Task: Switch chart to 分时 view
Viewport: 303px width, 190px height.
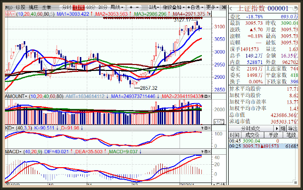Action: 66,7
